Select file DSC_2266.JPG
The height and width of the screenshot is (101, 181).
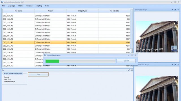click(x=8, y=33)
